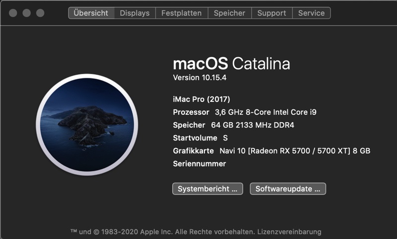This screenshot has height=239, width=397.
Task: Click the macOS Catalina title
Action: pyautogui.click(x=231, y=64)
